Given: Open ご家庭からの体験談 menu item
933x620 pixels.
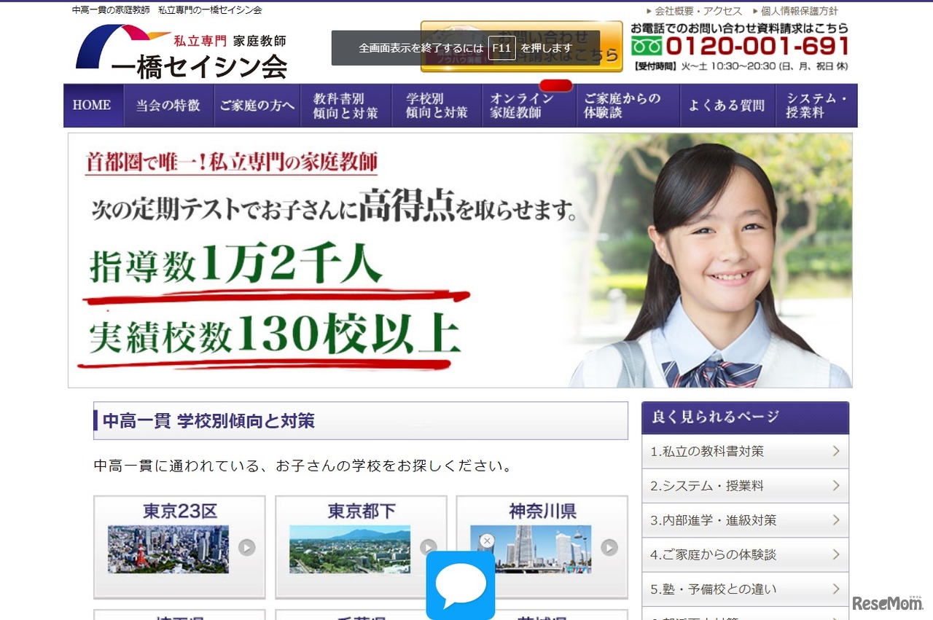Looking at the screenshot, I should [628, 106].
